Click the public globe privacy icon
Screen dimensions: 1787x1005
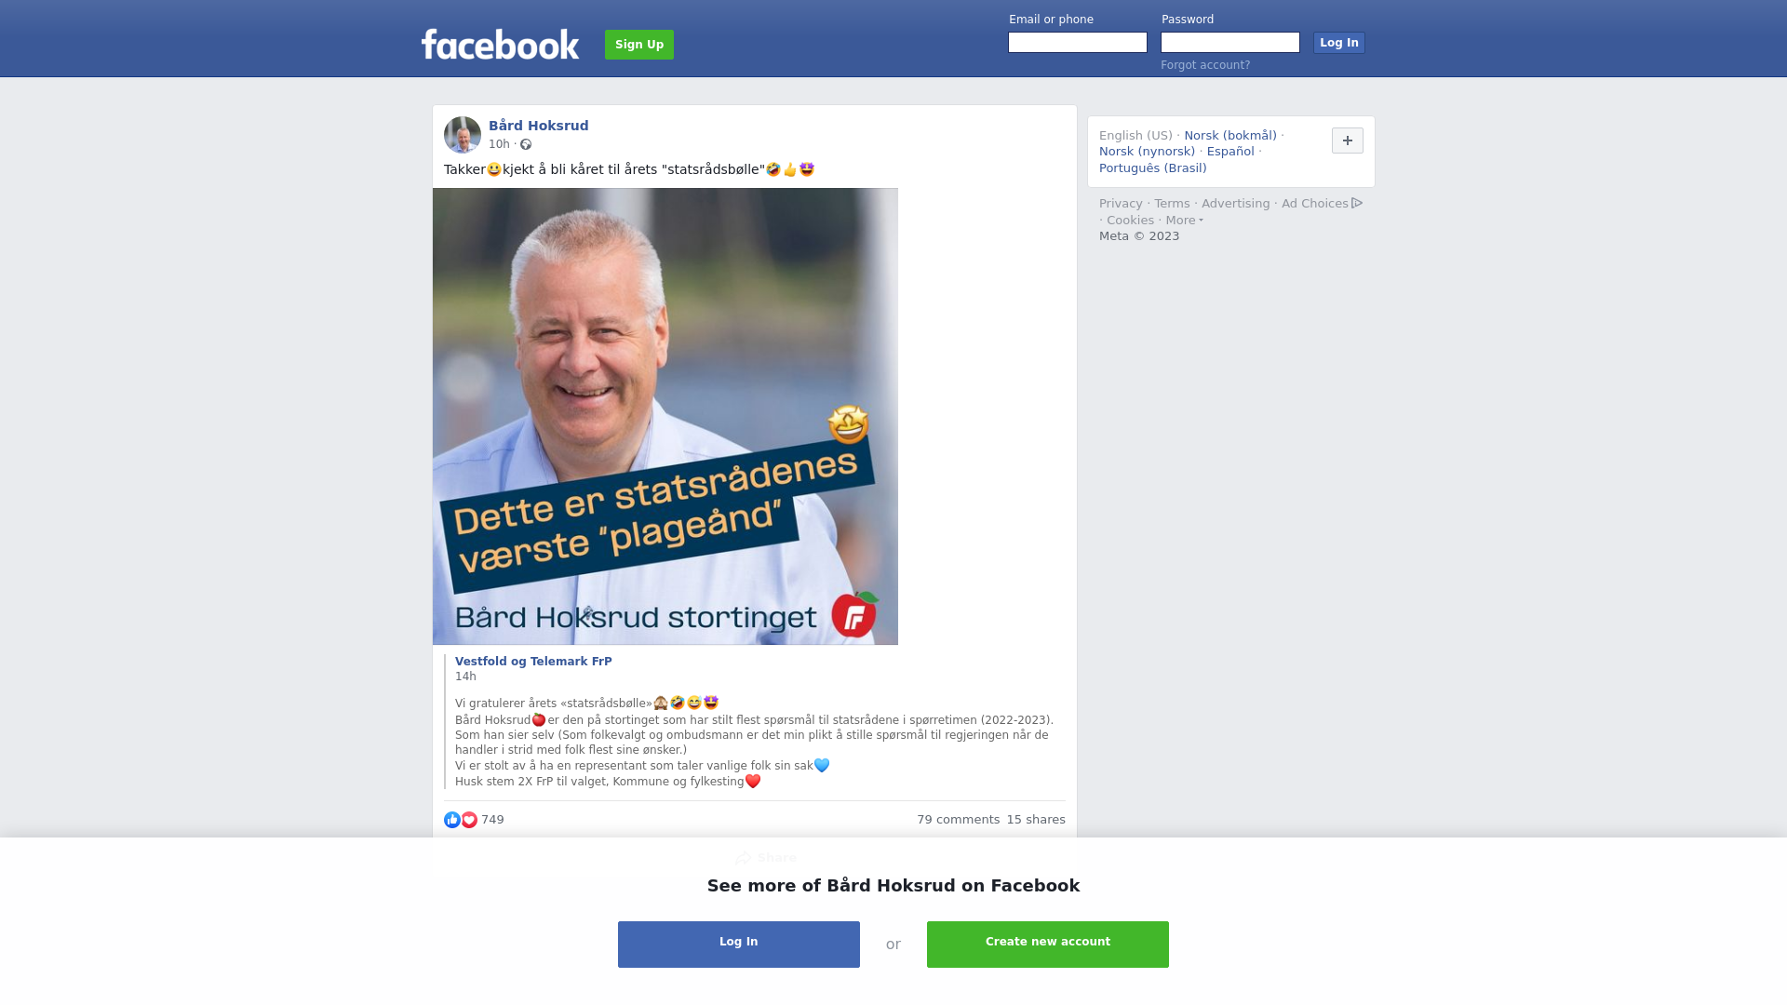click(x=526, y=144)
